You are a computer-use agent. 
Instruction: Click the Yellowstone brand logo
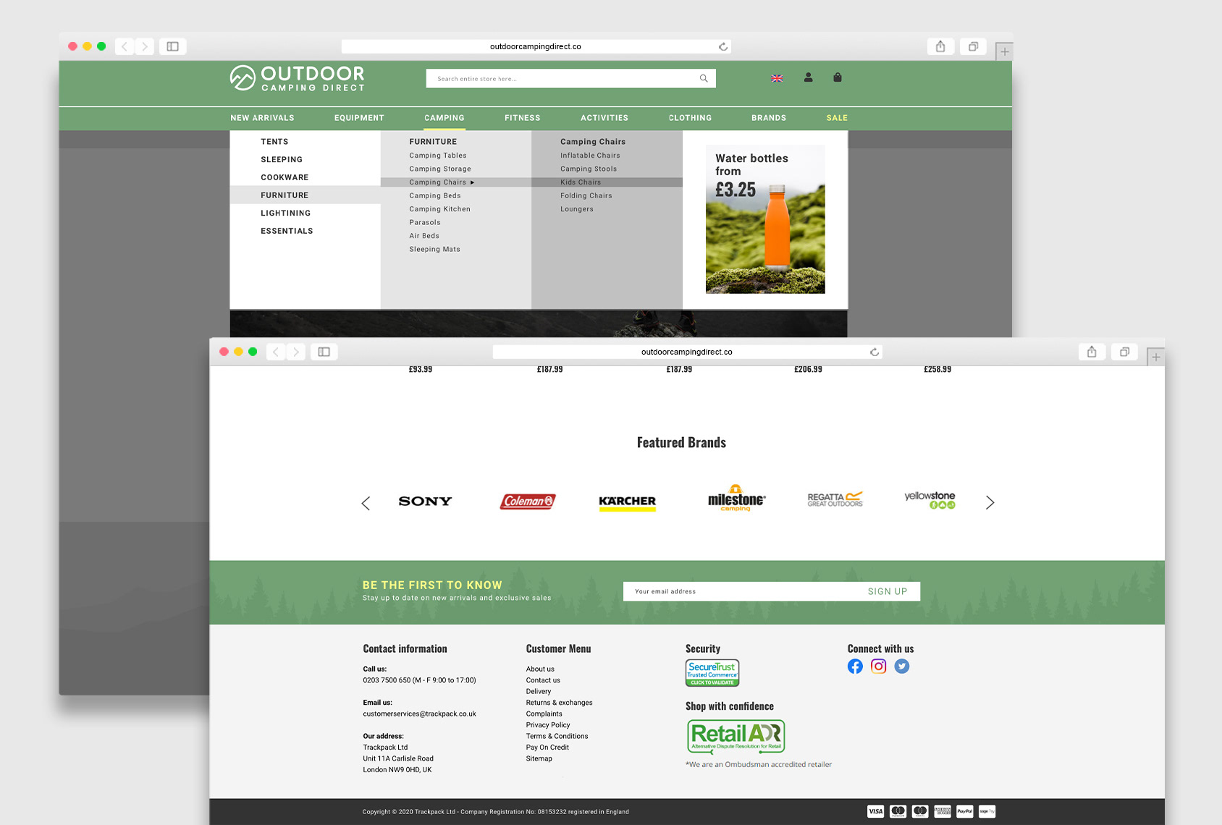[930, 499]
